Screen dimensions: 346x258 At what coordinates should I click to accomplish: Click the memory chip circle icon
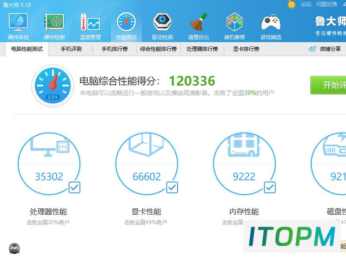tap(244, 163)
